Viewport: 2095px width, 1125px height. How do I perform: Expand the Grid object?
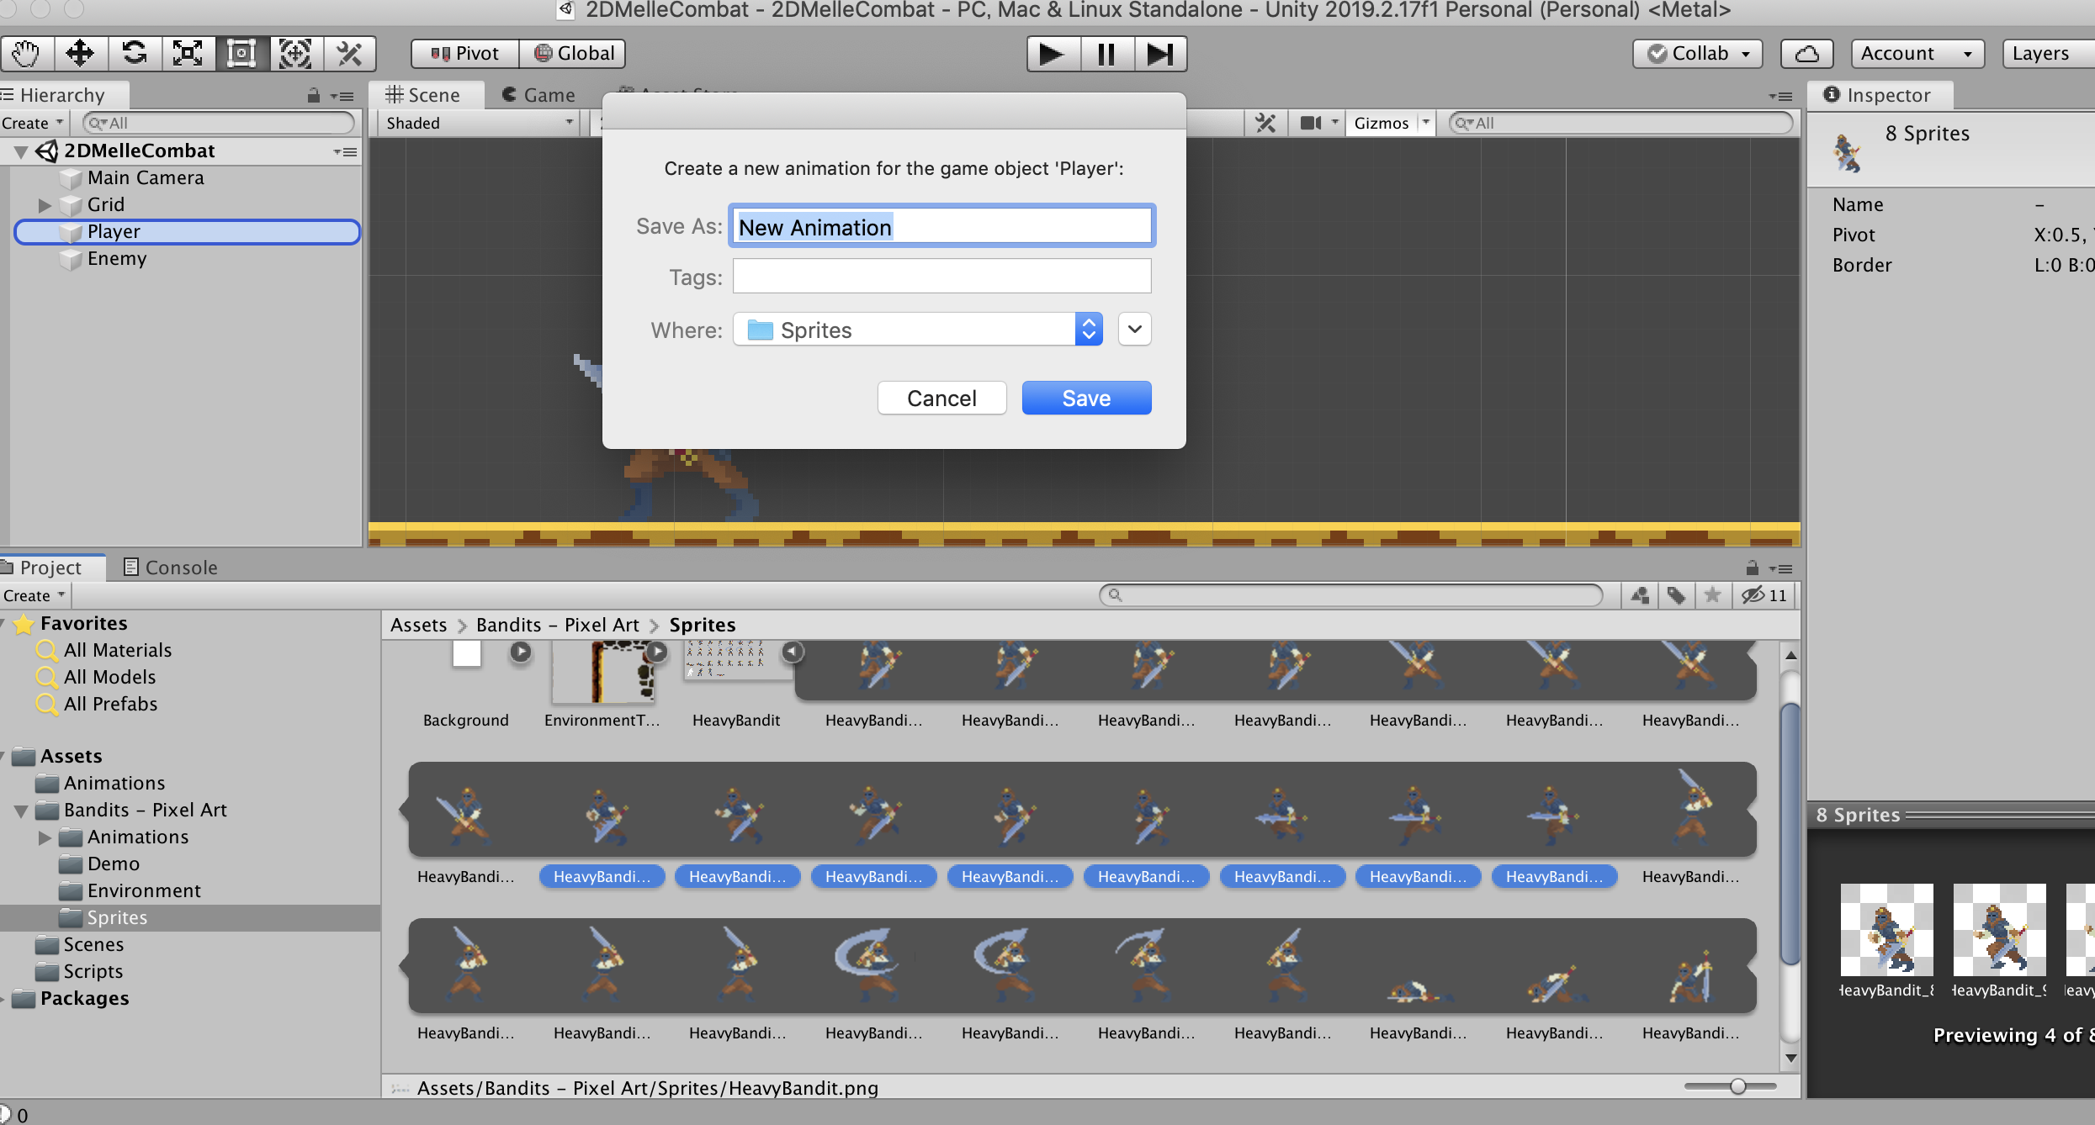click(x=45, y=205)
